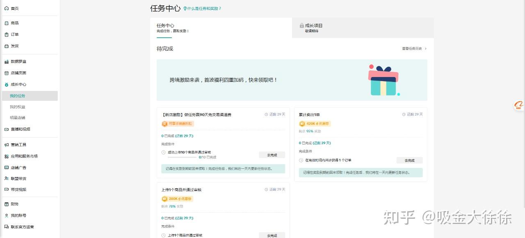Click the 跨境激励来袭 gift banner

(x=292, y=80)
